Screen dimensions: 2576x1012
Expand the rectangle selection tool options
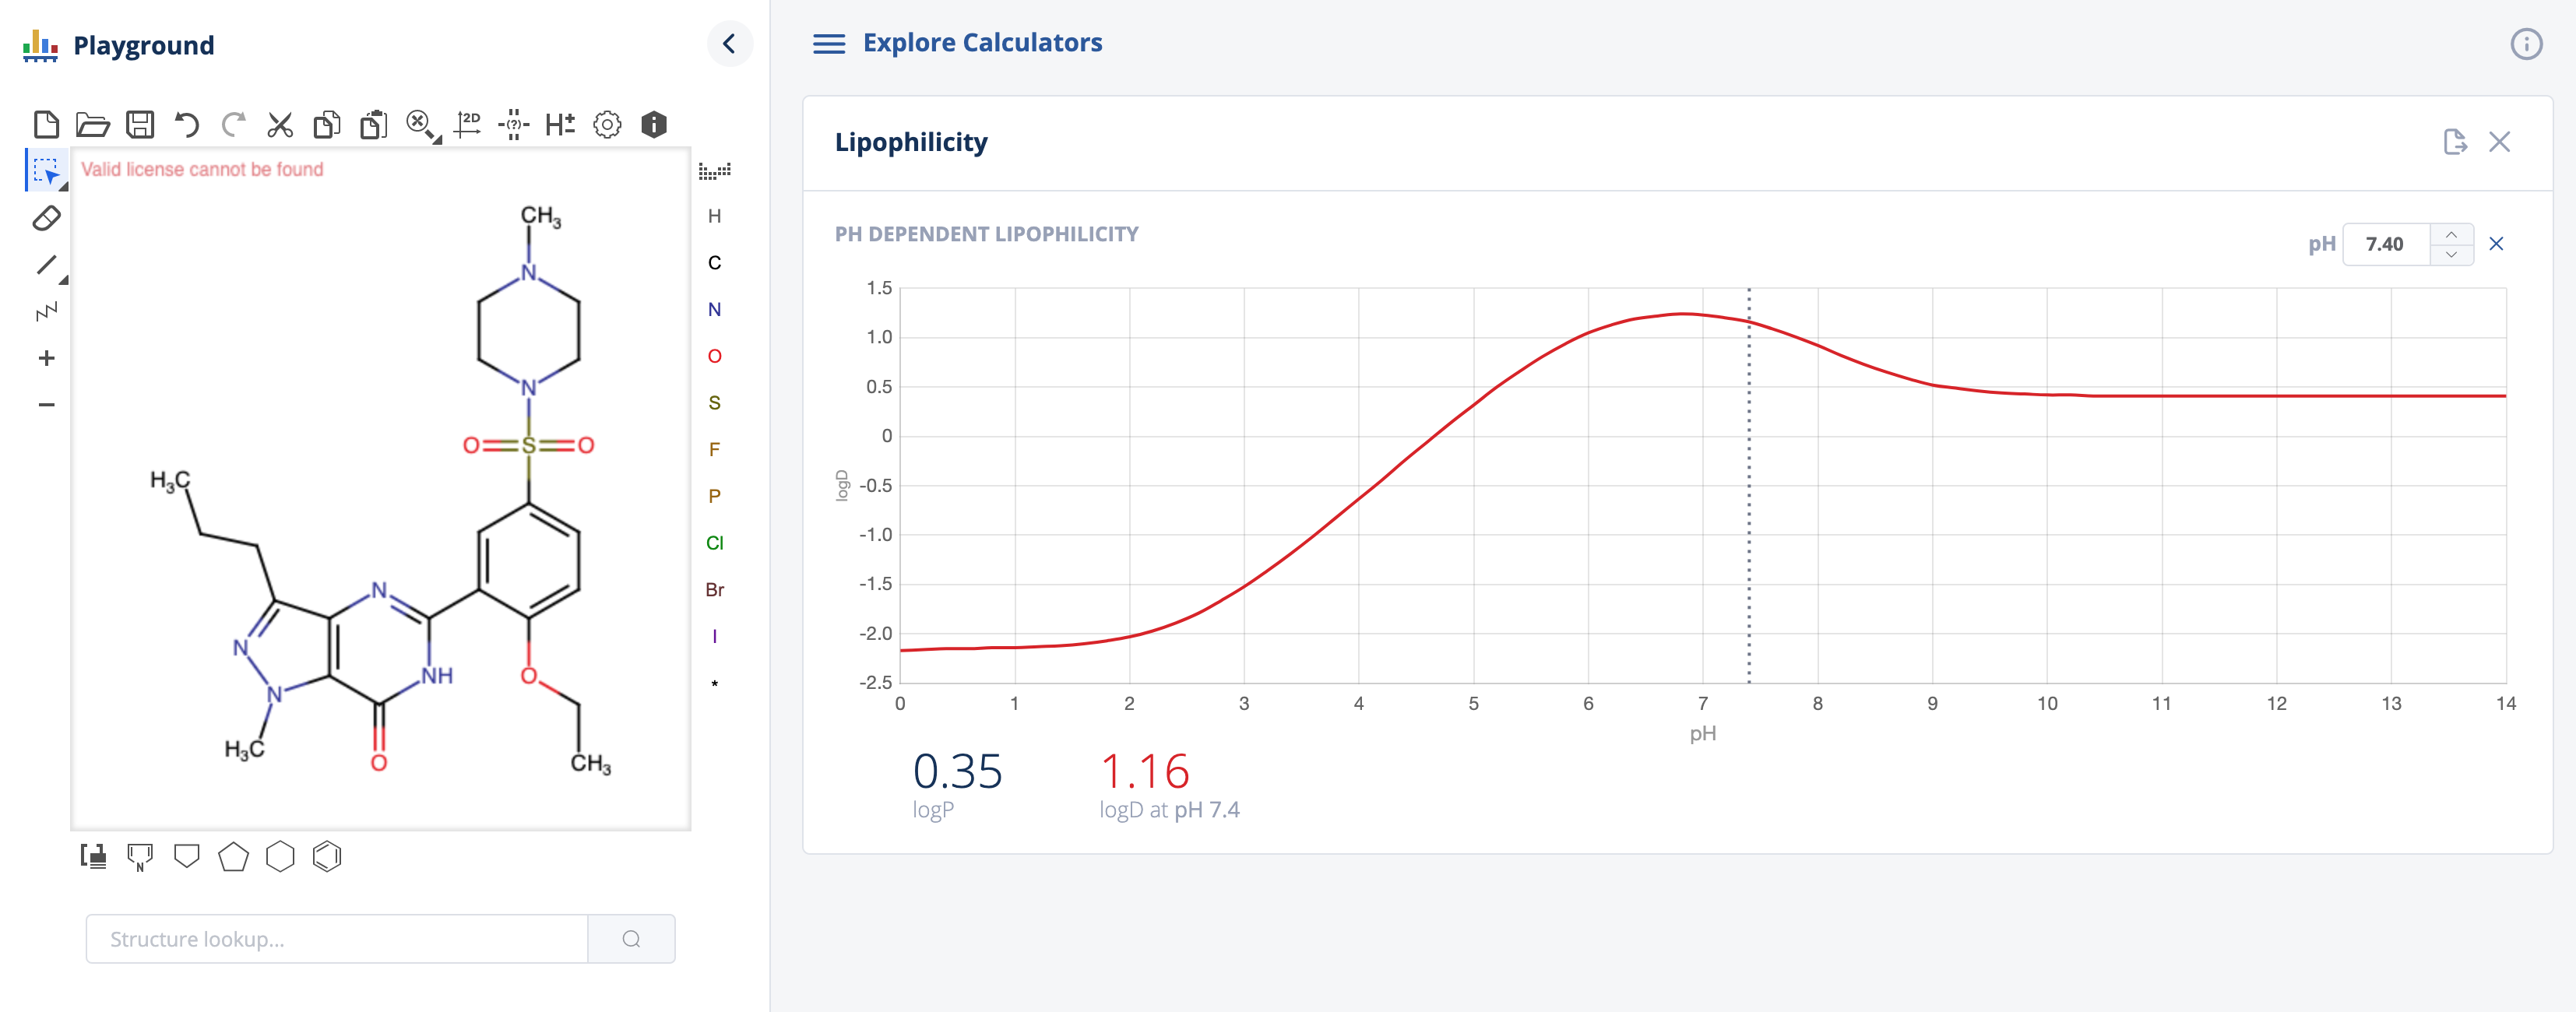[63, 186]
